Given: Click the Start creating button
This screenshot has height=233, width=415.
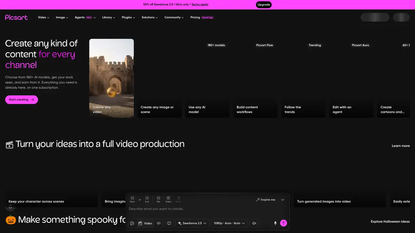Looking at the screenshot, I should [x=21, y=100].
